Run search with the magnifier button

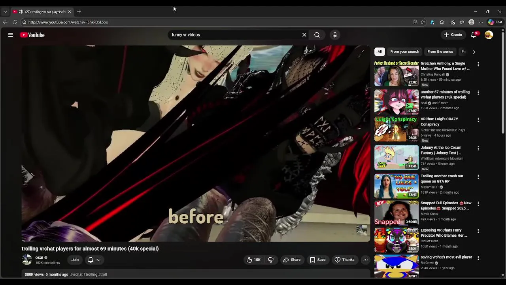point(317,35)
